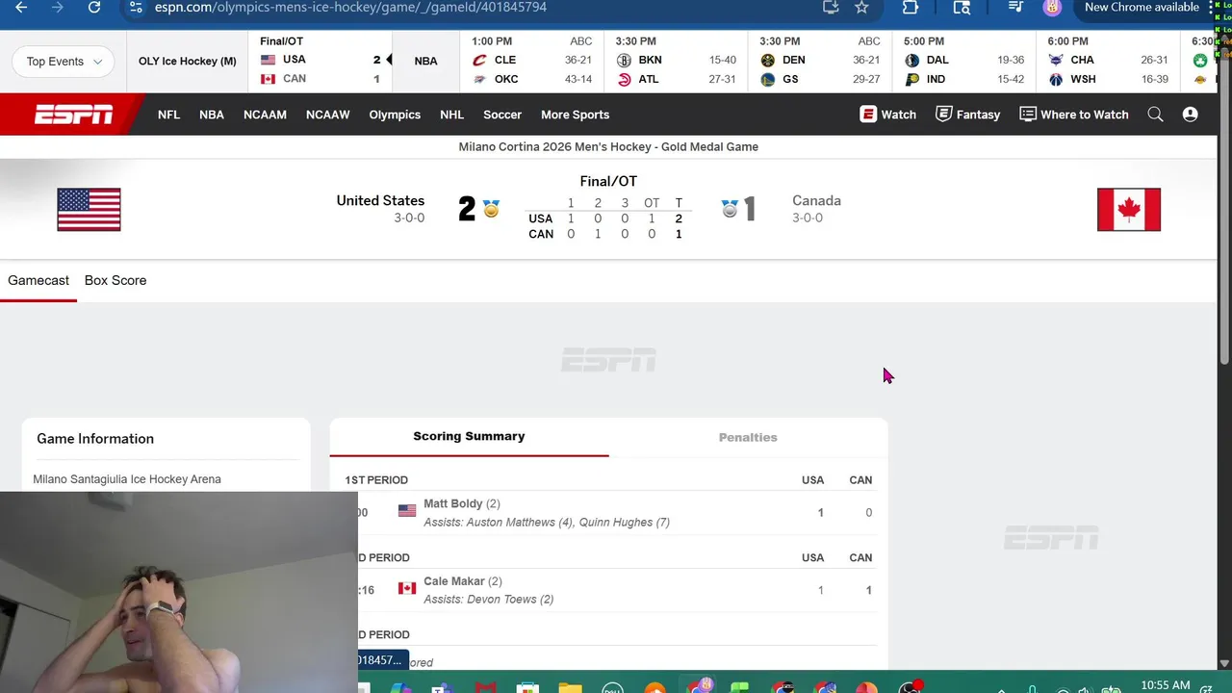Viewport: 1232px width, 693px height.
Task: Click the espn.com address bar URL
Action: pos(350,8)
